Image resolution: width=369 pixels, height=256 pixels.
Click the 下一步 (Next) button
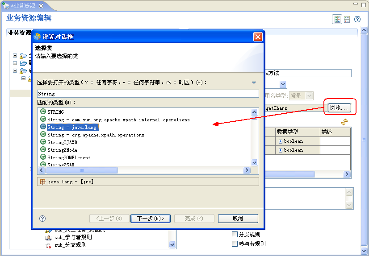pyautogui.click(x=150, y=219)
